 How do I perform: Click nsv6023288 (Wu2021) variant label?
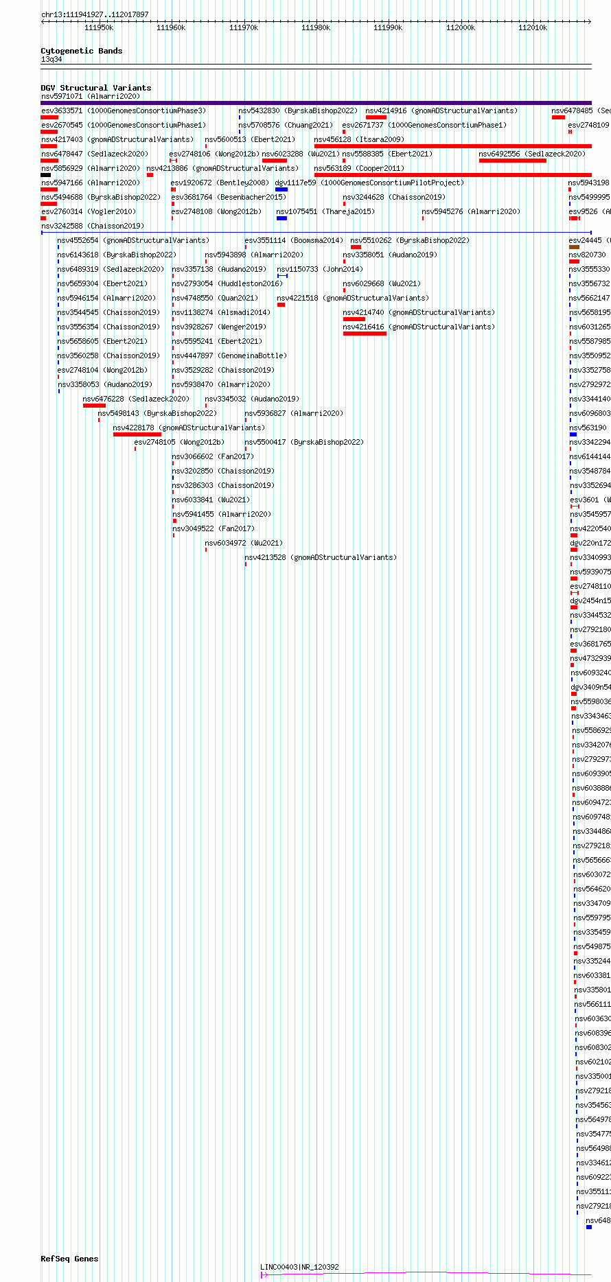tap(301, 154)
